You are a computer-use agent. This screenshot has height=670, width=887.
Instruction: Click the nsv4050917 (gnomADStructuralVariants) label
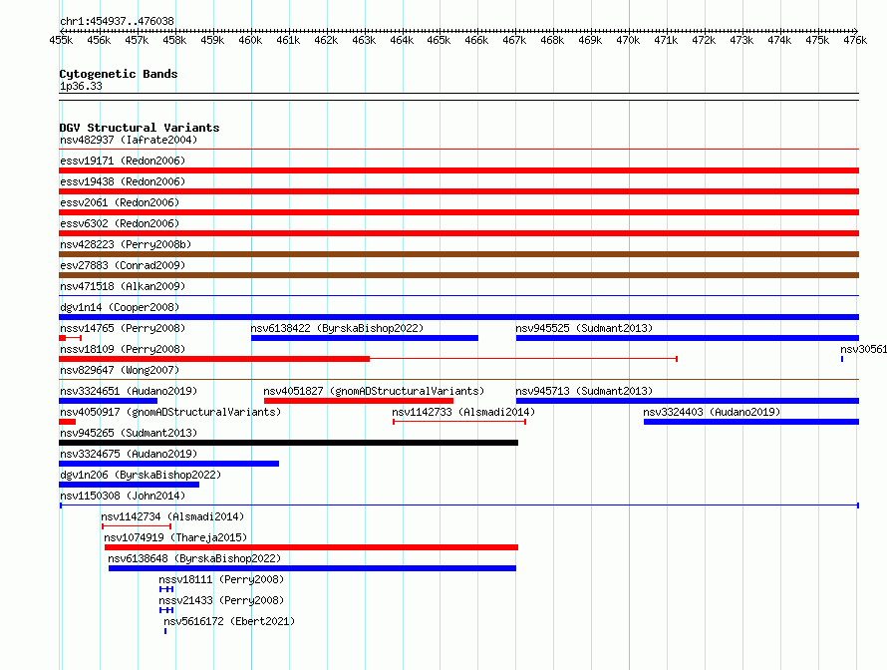click(170, 412)
